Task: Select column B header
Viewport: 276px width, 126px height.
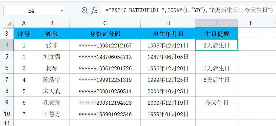Action: click(52, 23)
